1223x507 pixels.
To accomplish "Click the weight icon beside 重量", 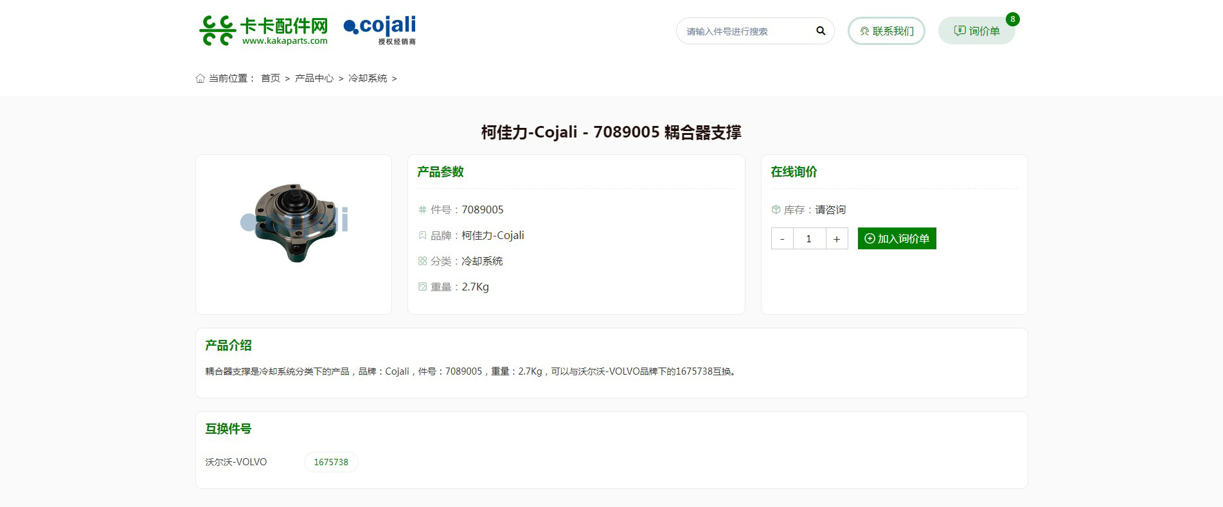I will click(422, 287).
